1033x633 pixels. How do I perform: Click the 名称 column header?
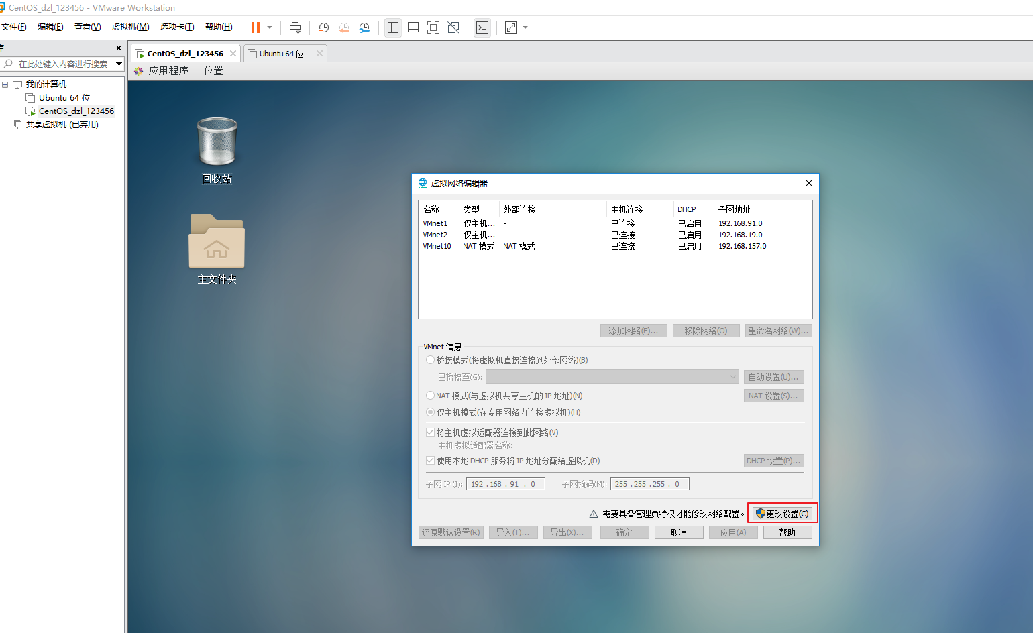pyautogui.click(x=439, y=209)
